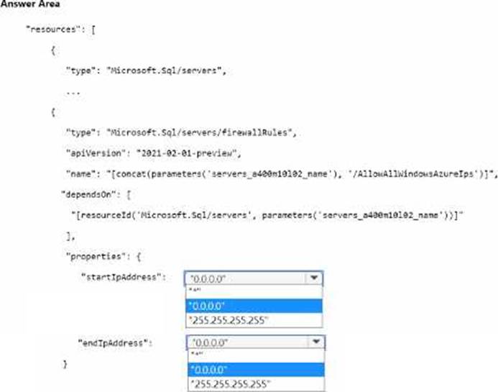This screenshot has height=392, width=498.
Task: Select "*" option in endIpAddress list
Action: [x=256, y=355]
